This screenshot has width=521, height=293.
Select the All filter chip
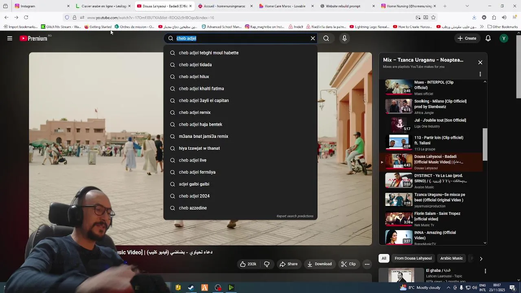pos(384,258)
